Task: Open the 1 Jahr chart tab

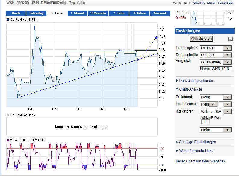Action: (119, 13)
